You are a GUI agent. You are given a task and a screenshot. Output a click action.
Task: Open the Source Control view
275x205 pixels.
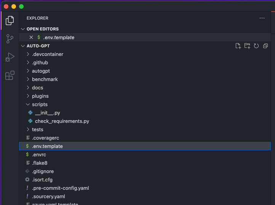(x=10, y=39)
